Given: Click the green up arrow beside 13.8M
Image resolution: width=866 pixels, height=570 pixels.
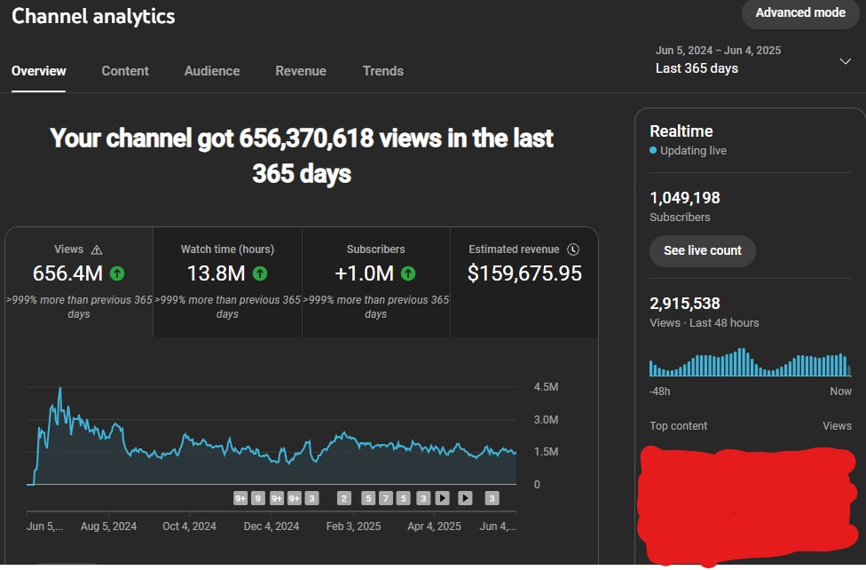Looking at the screenshot, I should click(x=260, y=273).
